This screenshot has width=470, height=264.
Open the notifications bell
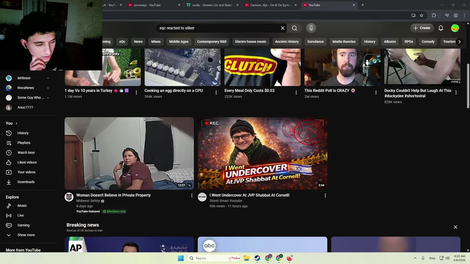point(441,28)
